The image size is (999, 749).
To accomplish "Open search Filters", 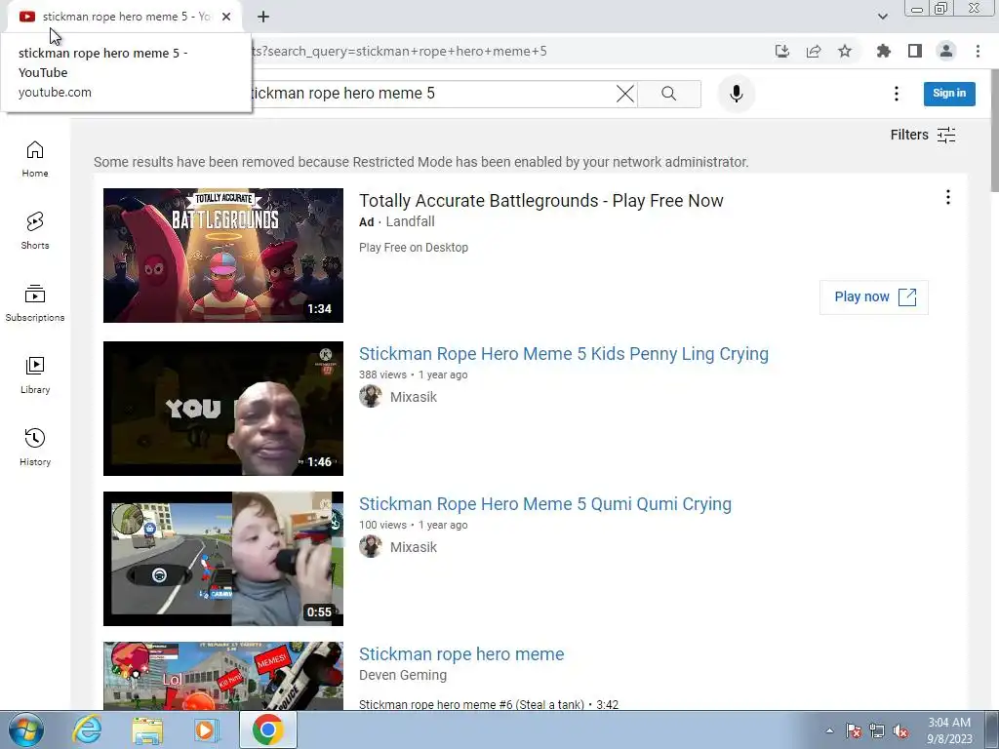I will click(923, 135).
